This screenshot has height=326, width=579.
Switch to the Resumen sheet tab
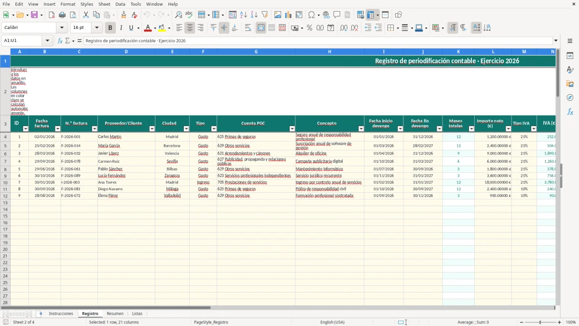(x=115, y=314)
